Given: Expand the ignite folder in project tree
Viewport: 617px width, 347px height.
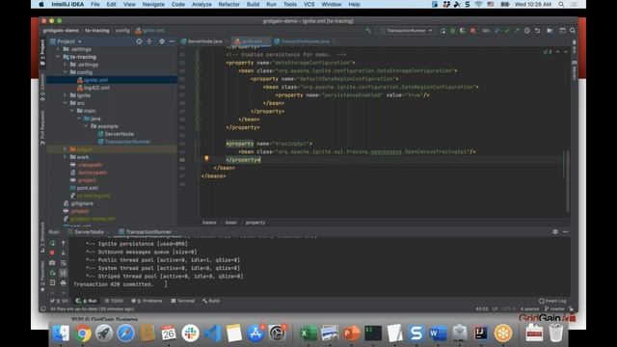Looking at the screenshot, I should pos(66,95).
